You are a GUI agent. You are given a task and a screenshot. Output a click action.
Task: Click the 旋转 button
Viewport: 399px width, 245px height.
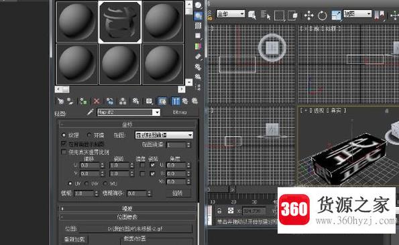(178, 193)
